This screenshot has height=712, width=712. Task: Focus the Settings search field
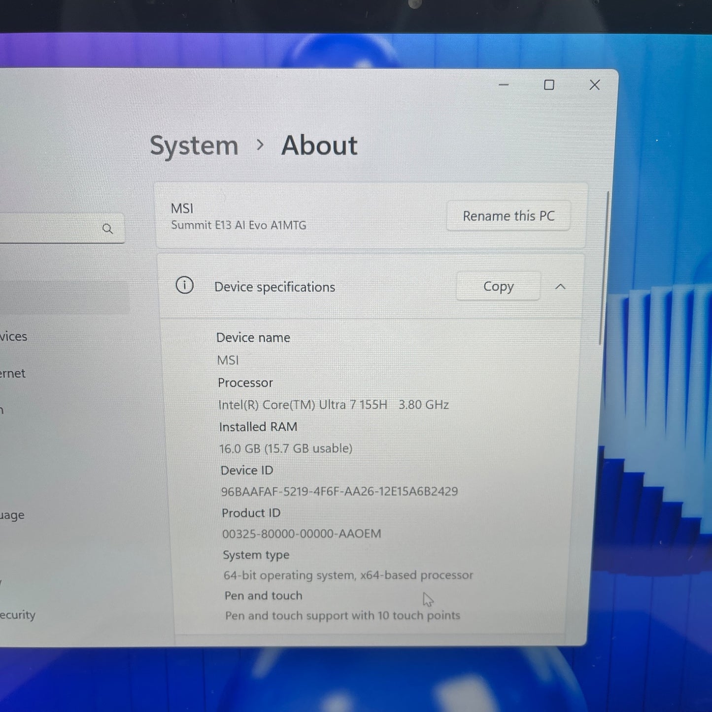pyautogui.click(x=49, y=229)
